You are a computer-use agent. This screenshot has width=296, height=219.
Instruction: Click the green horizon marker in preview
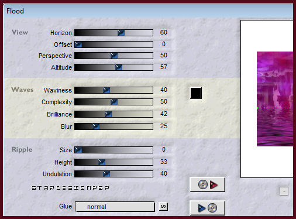pos(258,108)
